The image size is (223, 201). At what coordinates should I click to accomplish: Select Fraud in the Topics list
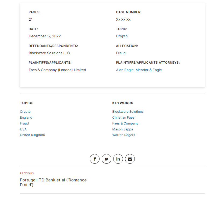click(24, 123)
